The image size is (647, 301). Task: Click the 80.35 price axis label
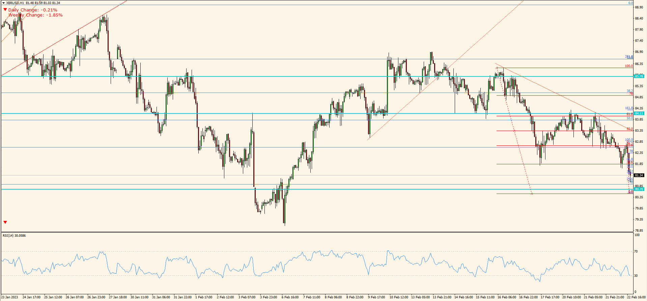click(x=639, y=197)
